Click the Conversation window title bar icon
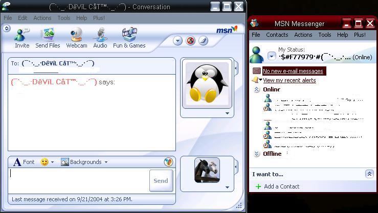This screenshot has height=213, width=378. pyautogui.click(x=6, y=6)
